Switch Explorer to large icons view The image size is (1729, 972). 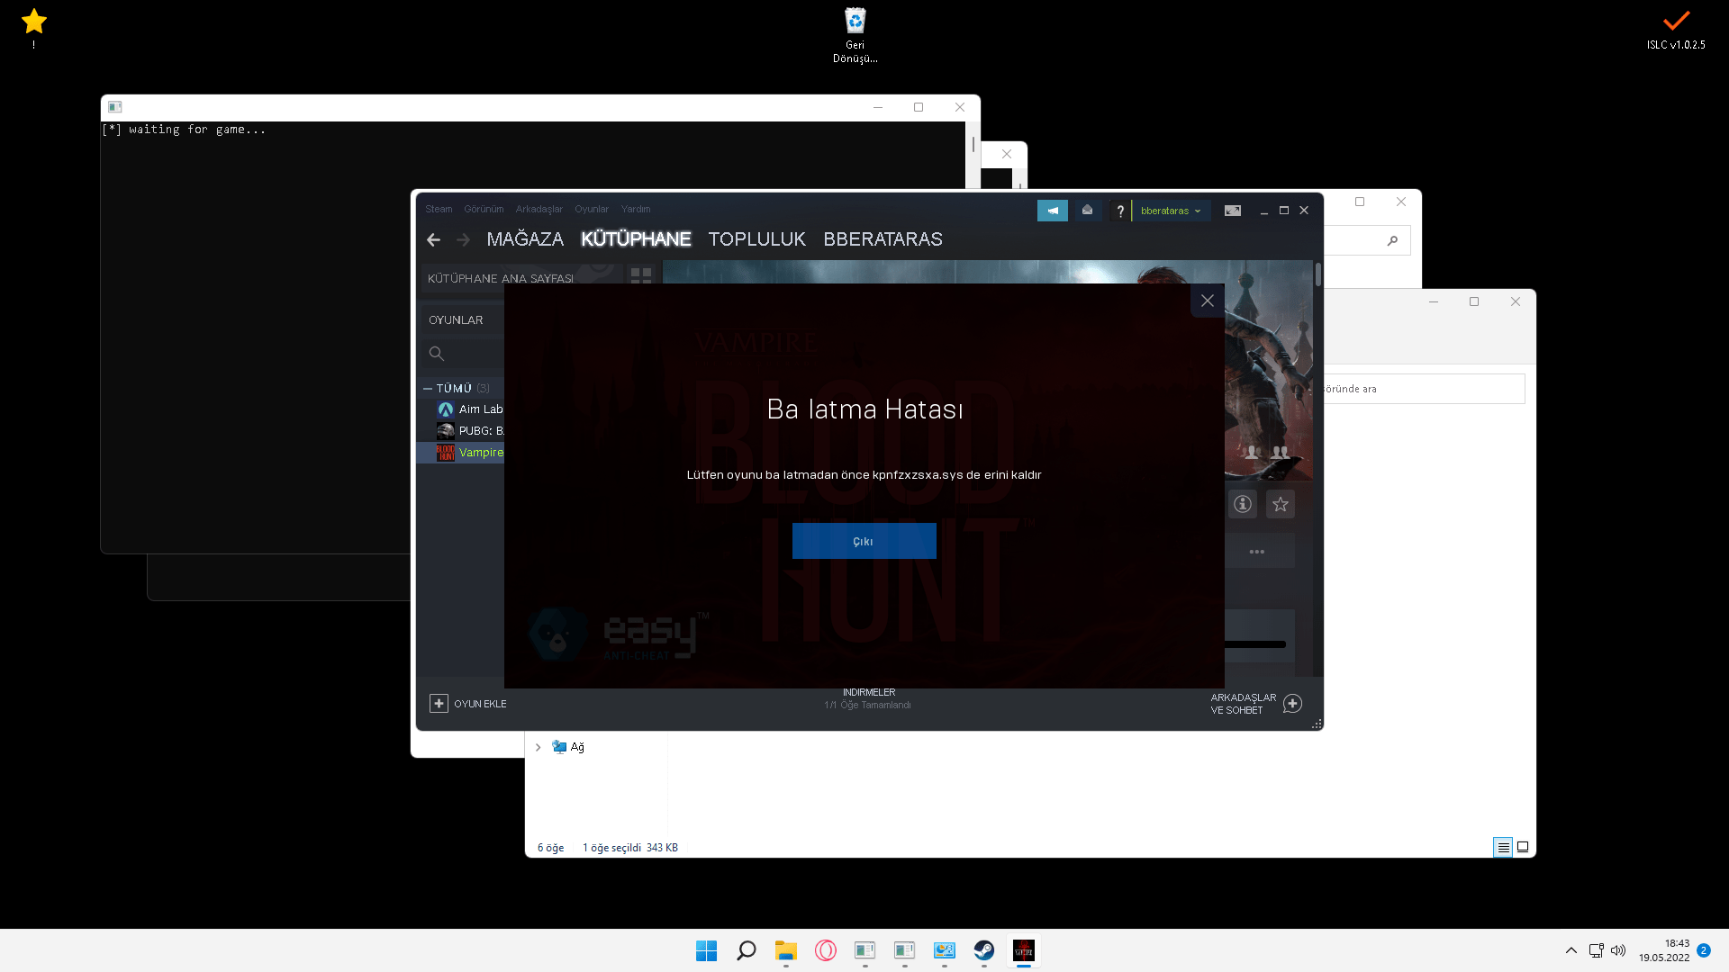point(1523,847)
